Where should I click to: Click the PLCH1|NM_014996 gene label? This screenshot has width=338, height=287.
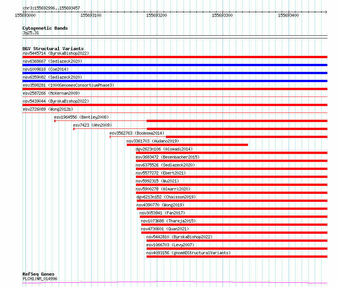pos(40,279)
